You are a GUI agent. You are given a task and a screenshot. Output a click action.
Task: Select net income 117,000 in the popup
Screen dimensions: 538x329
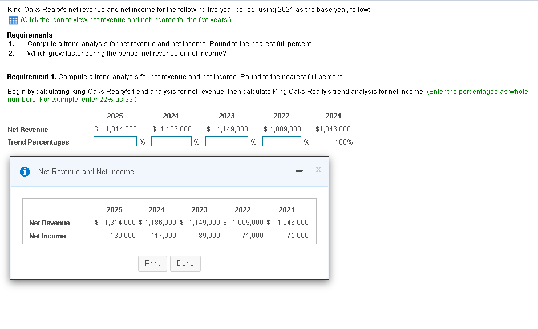(164, 236)
